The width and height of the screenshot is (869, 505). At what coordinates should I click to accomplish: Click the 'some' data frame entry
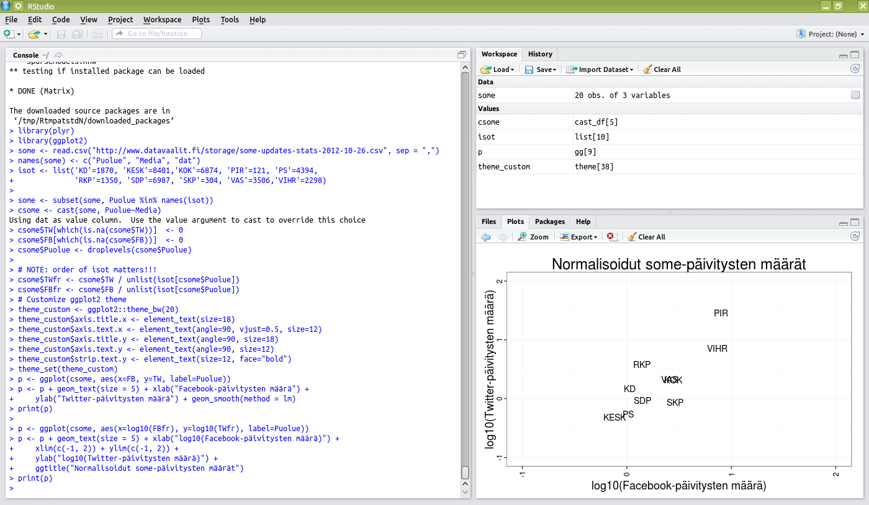pos(670,96)
